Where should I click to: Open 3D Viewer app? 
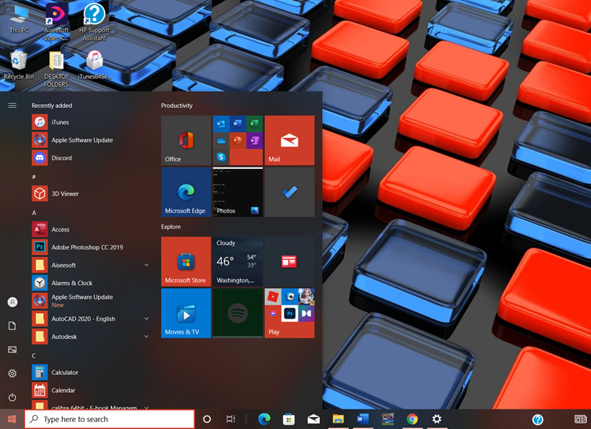point(90,193)
